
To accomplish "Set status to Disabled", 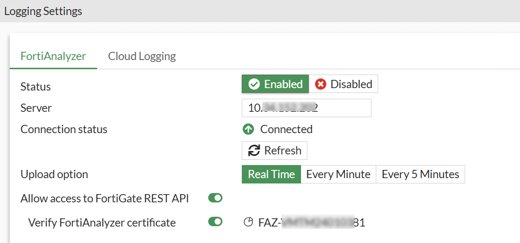I will coord(344,84).
